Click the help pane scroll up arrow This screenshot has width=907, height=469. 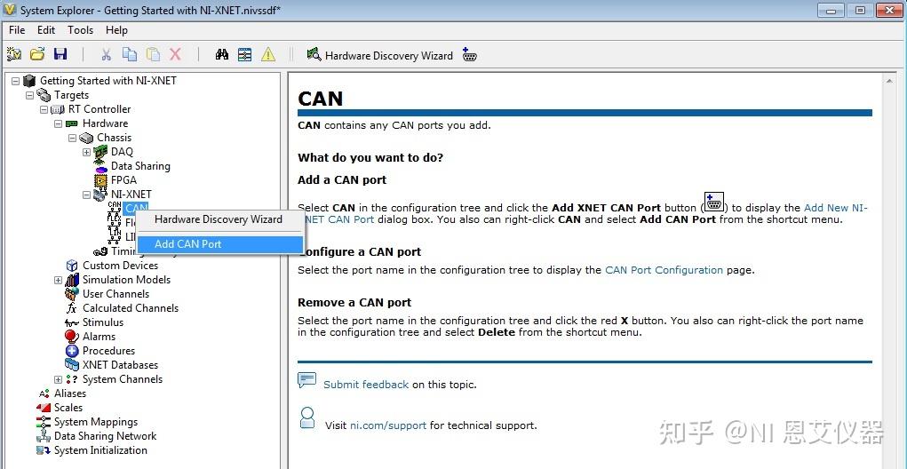coord(889,82)
